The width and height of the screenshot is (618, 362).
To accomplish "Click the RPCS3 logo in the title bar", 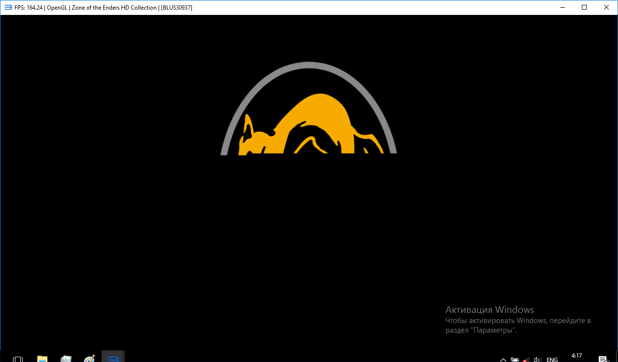I will click(x=8, y=8).
